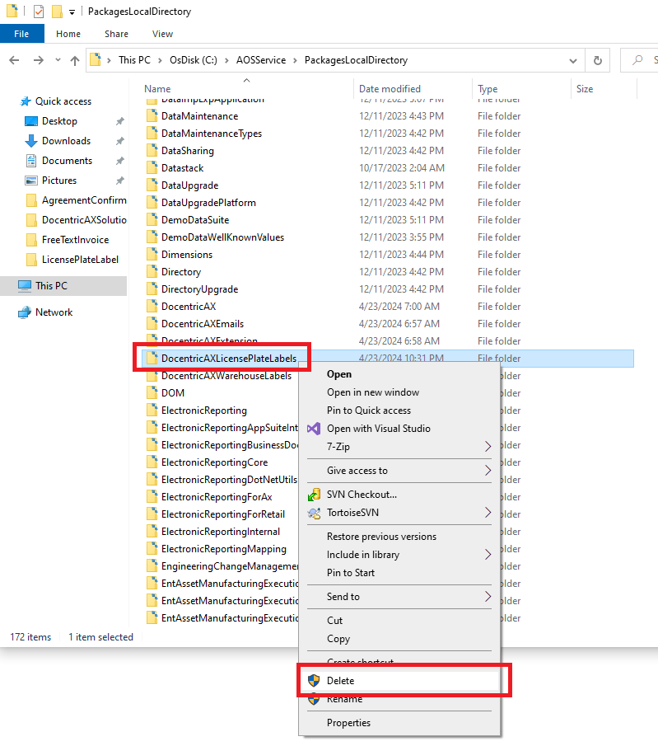Image resolution: width=658 pixels, height=746 pixels.
Task: Click the Back arrow in the navigation bar
Action: pyautogui.click(x=15, y=60)
